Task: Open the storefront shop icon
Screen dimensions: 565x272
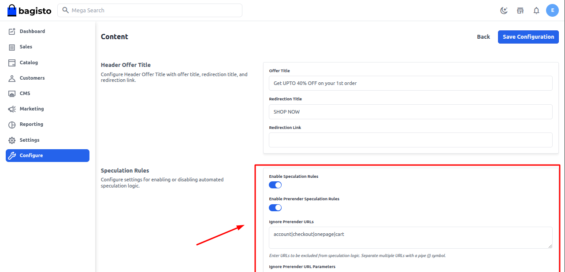Action: pos(520,11)
